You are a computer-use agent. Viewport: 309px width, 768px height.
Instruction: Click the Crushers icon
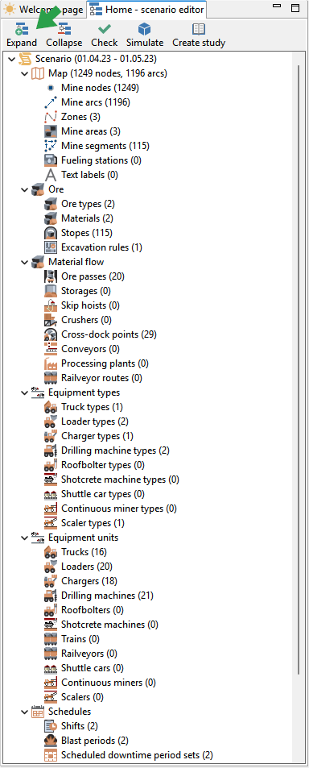click(51, 320)
